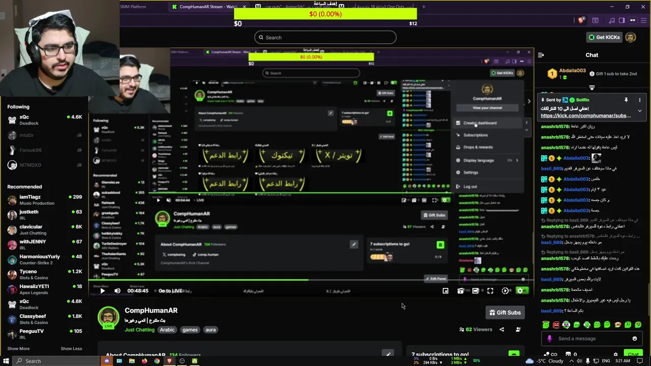The image size is (651, 366).
Task: Select the Arabic tag
Action: [x=167, y=330]
